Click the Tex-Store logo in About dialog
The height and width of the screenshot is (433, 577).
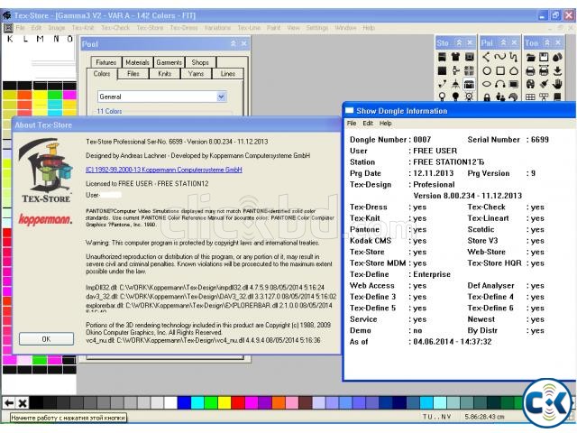(x=46, y=170)
